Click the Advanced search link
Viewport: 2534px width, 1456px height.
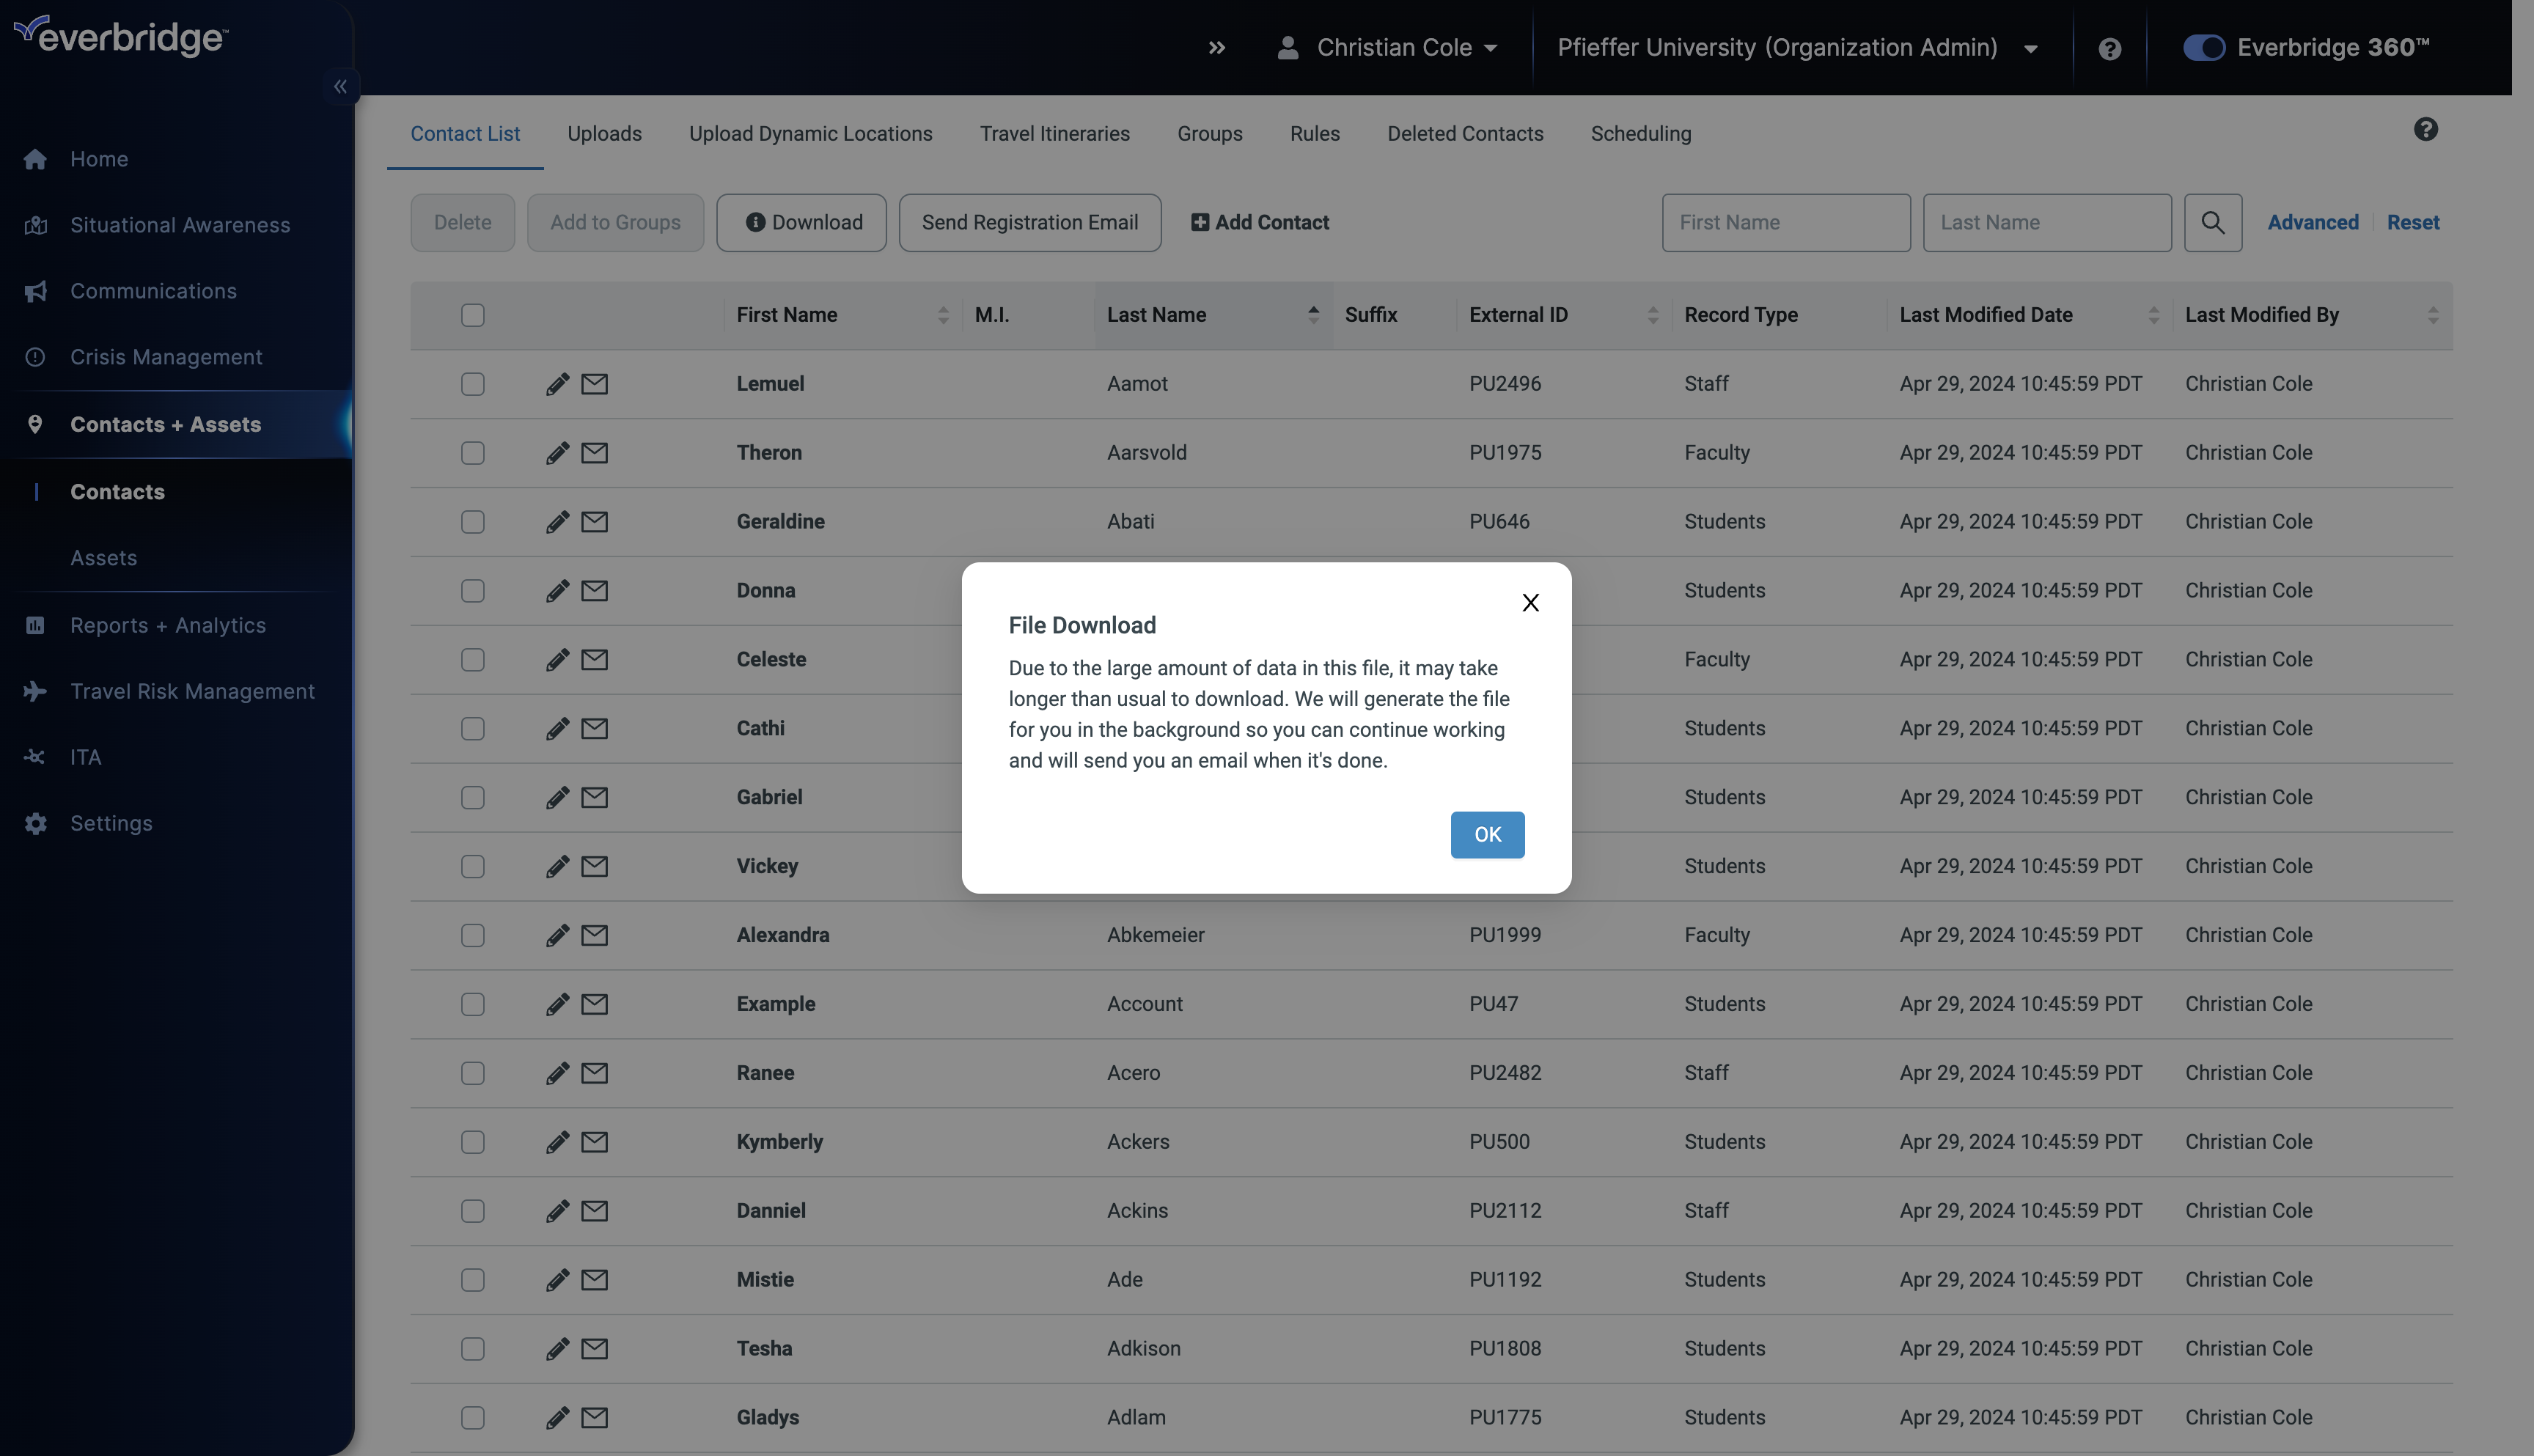[2313, 221]
